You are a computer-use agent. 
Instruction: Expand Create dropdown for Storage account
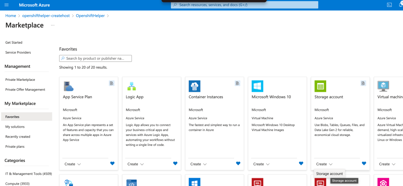point(324,164)
